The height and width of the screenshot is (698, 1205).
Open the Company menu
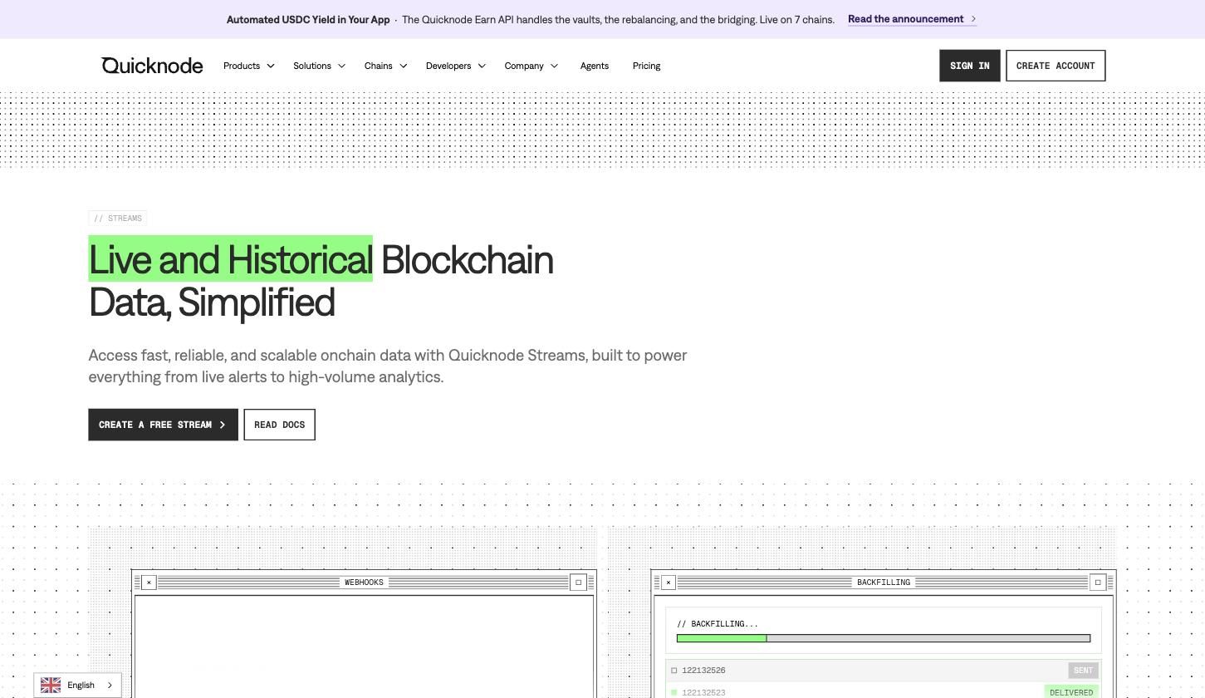(524, 66)
